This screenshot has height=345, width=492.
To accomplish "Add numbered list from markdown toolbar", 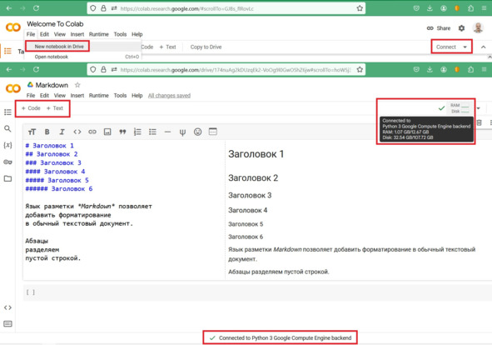I will (137, 132).
